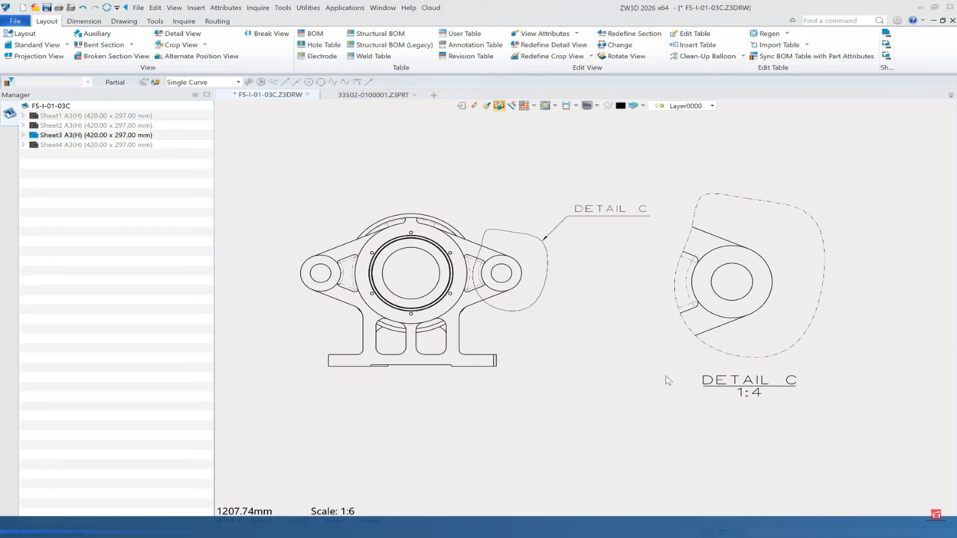
Task: Open the Layer0000 layer dropdown
Action: click(x=712, y=106)
